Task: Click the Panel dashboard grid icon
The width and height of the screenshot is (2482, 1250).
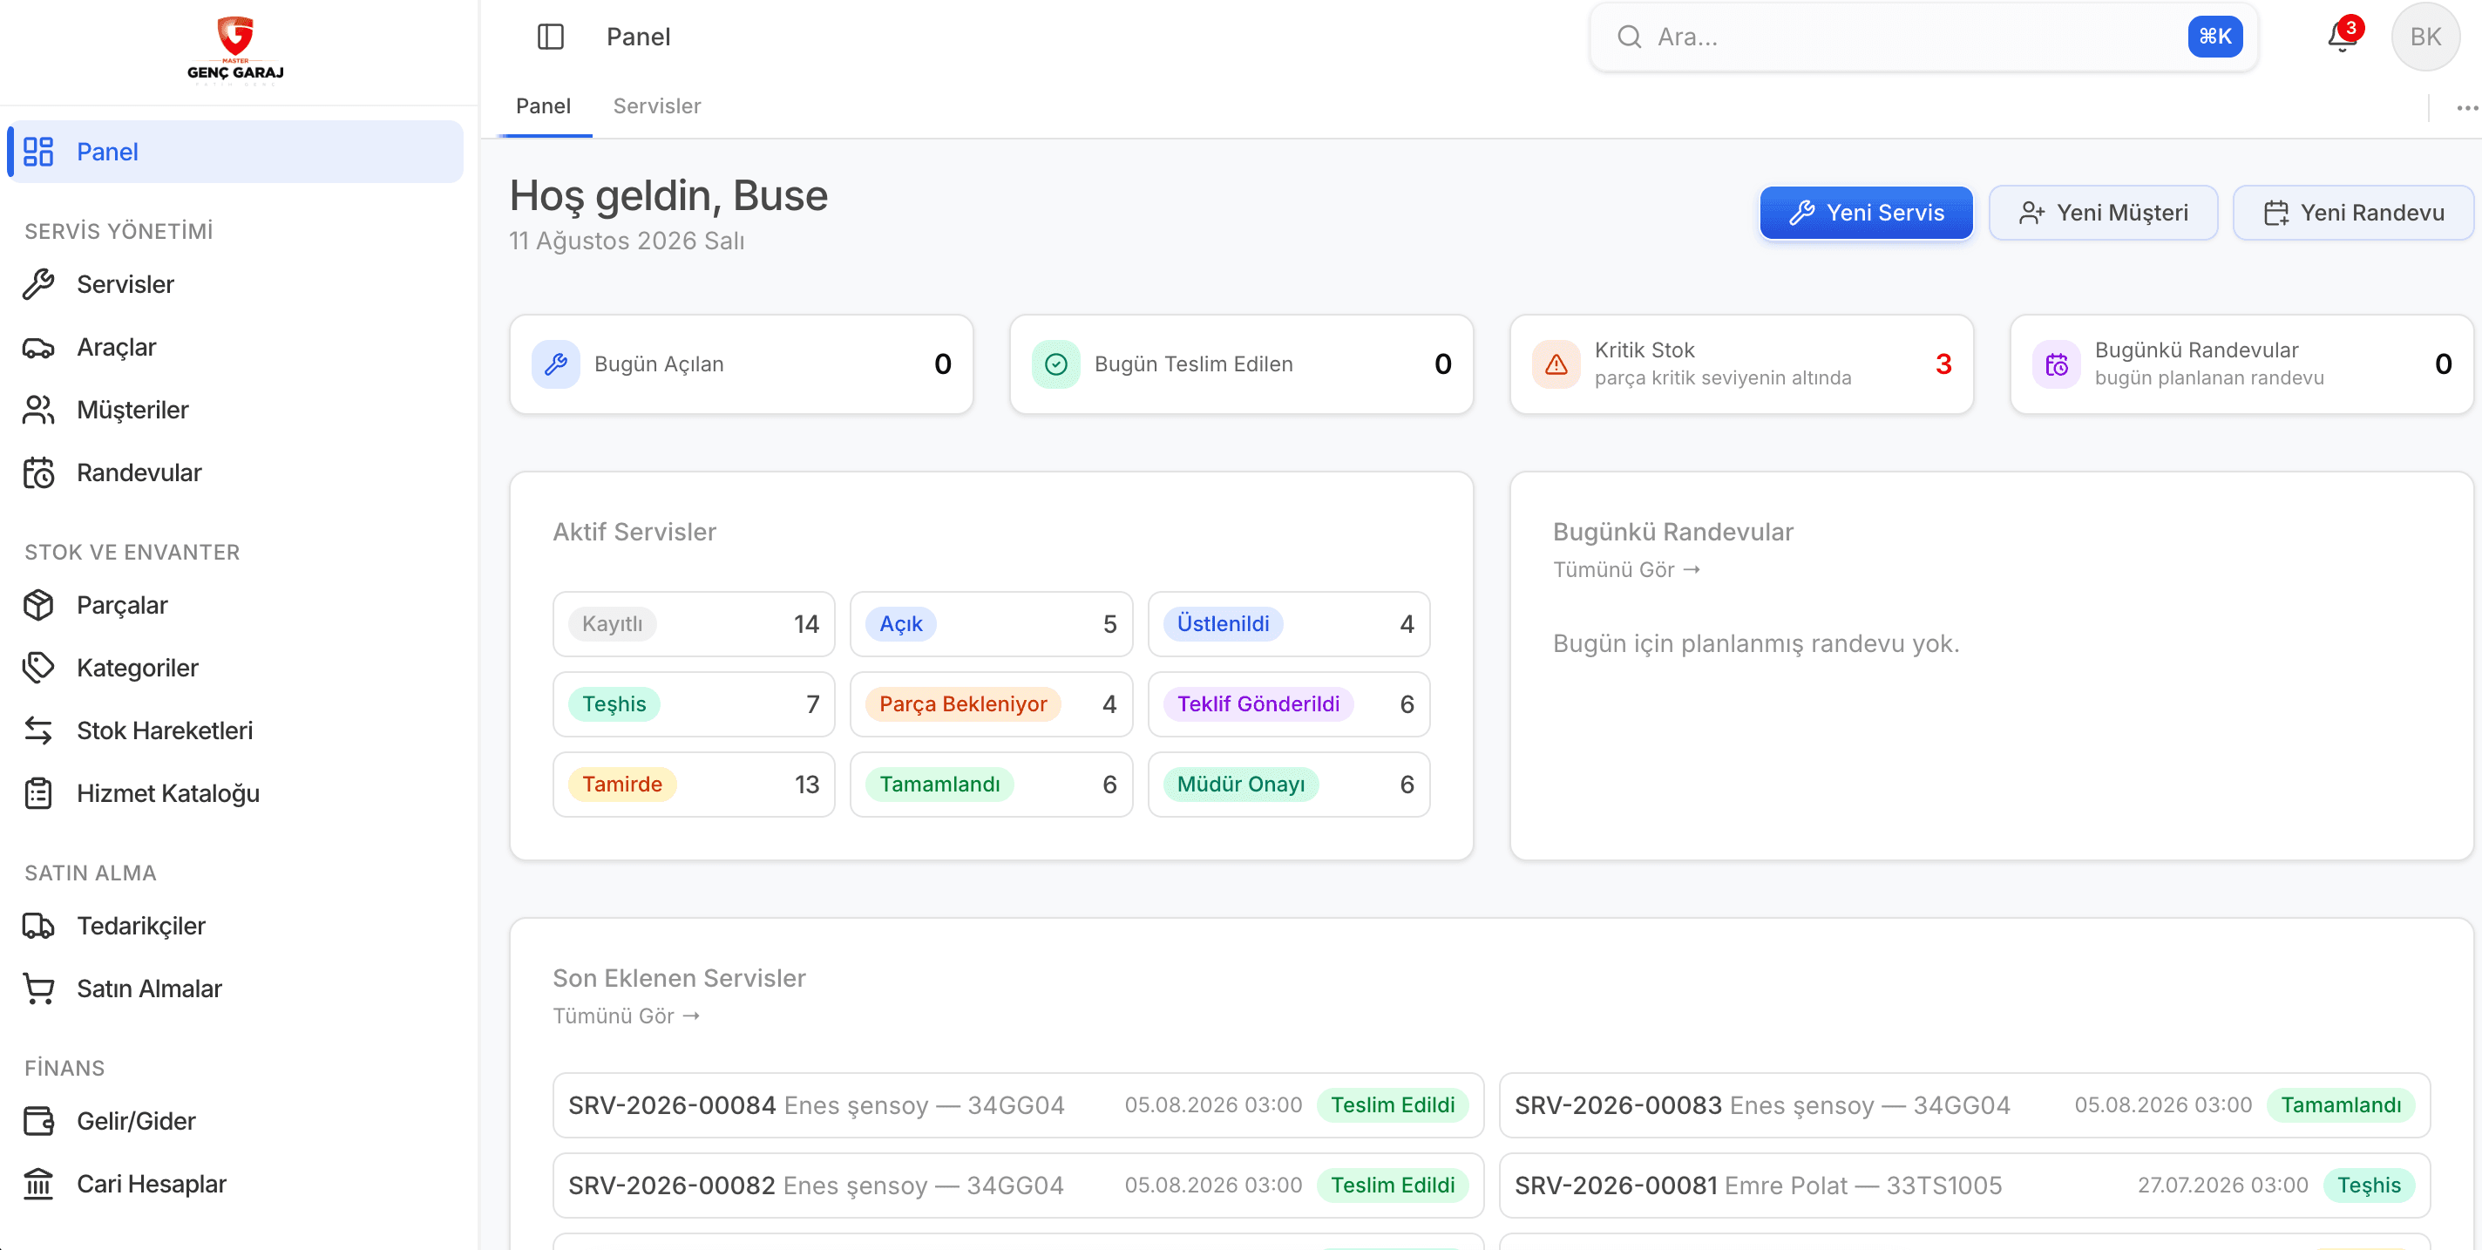Action: coord(38,152)
